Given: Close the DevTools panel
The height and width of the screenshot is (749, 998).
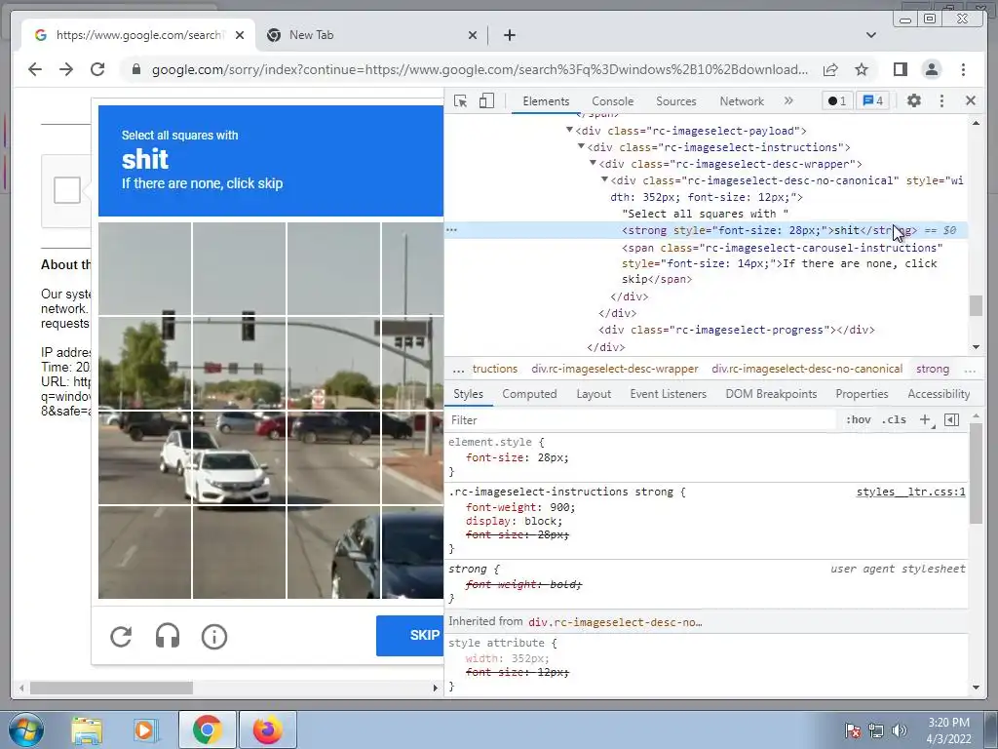Looking at the screenshot, I should click(970, 100).
